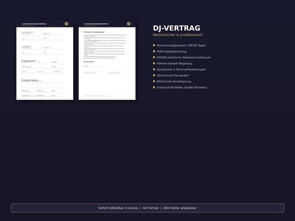Select the 'Bildrechte-Vereinbarung' item
This screenshot has width=295, height=221.
coord(174,81)
